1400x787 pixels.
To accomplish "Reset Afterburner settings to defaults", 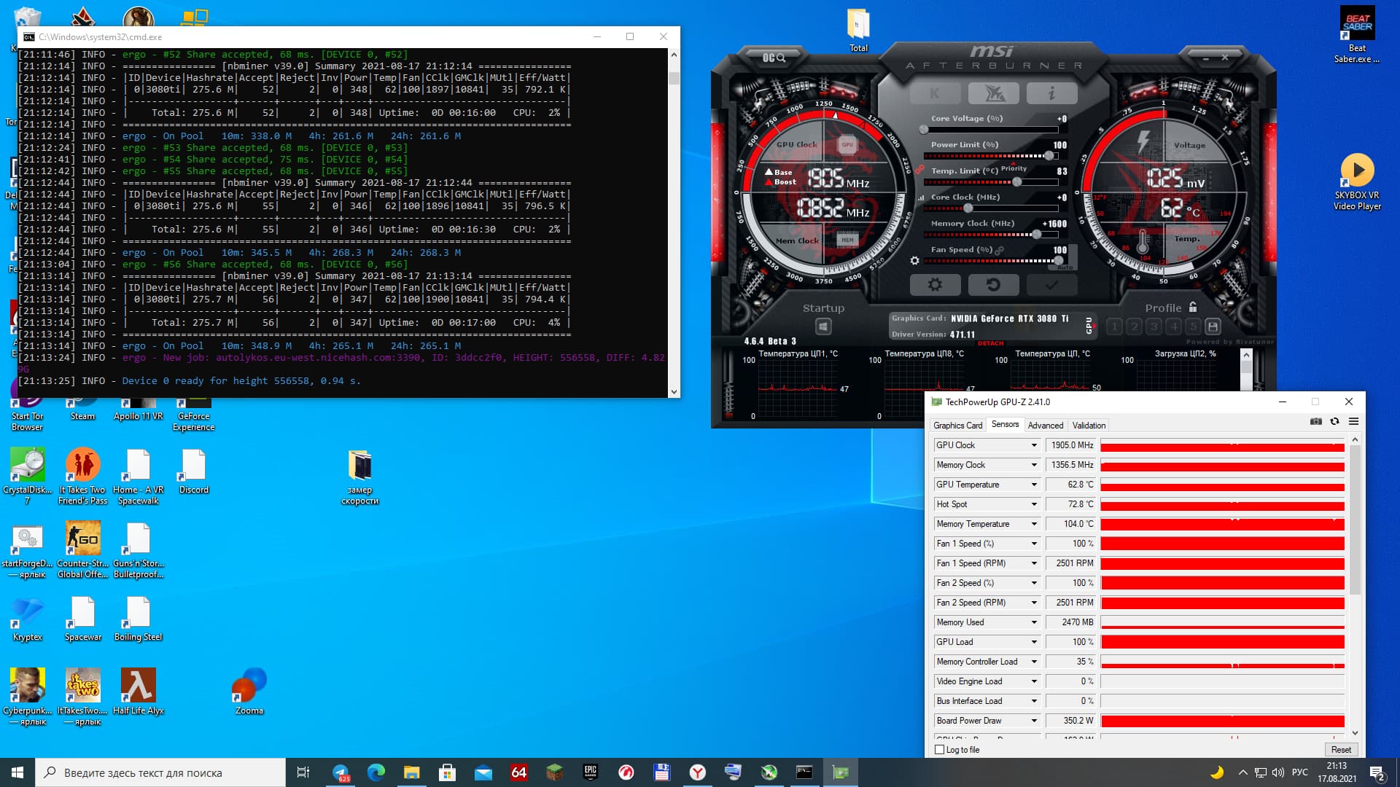I will pos(993,285).
